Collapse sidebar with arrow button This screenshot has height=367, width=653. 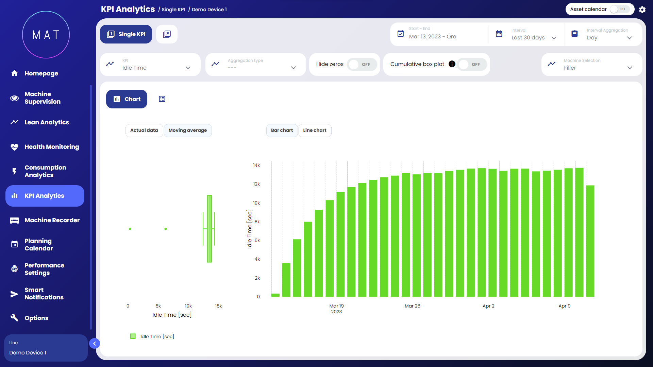95,344
